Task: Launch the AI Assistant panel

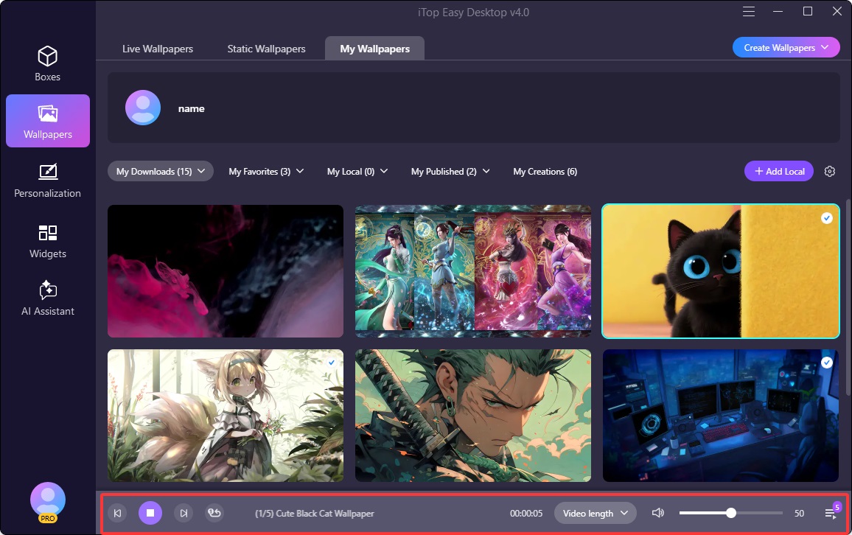Action: [x=48, y=298]
